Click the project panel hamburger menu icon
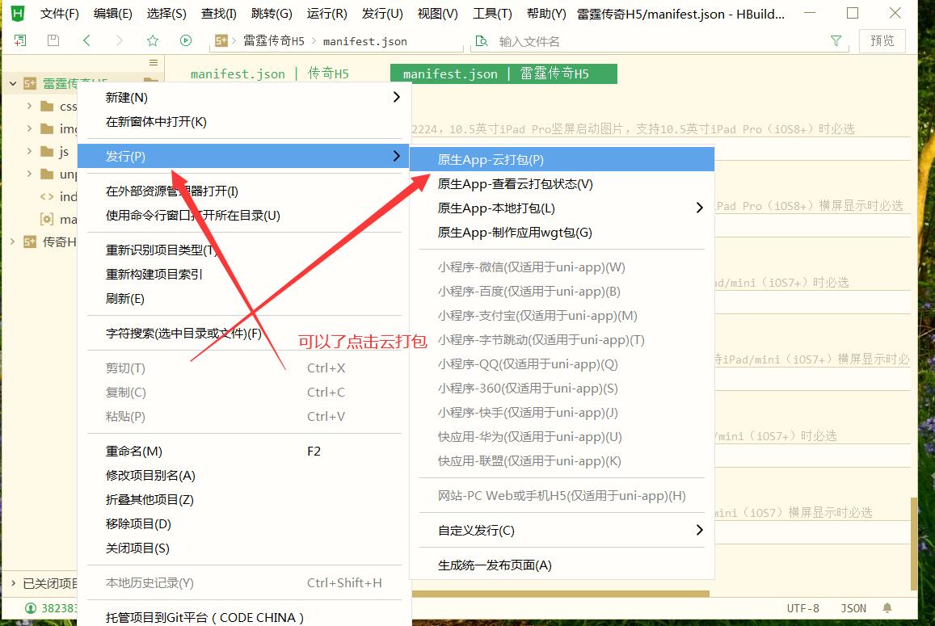 pyautogui.click(x=154, y=63)
